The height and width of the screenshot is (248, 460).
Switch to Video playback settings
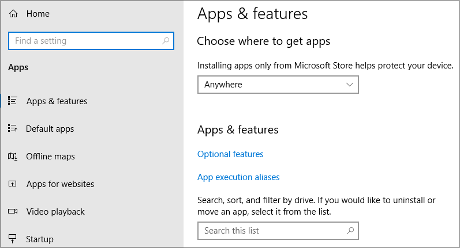[x=55, y=212]
